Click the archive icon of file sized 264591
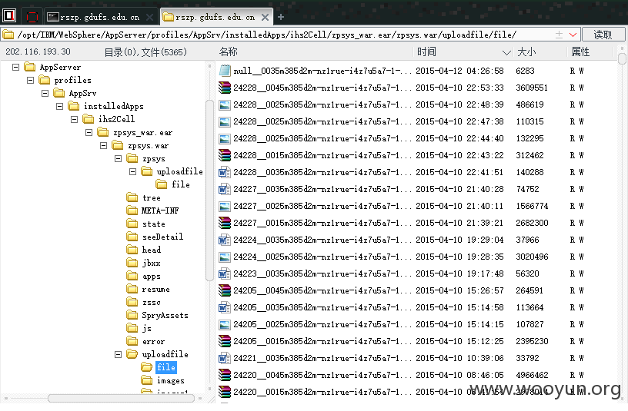This screenshot has height=411, width=628. pos(225,290)
